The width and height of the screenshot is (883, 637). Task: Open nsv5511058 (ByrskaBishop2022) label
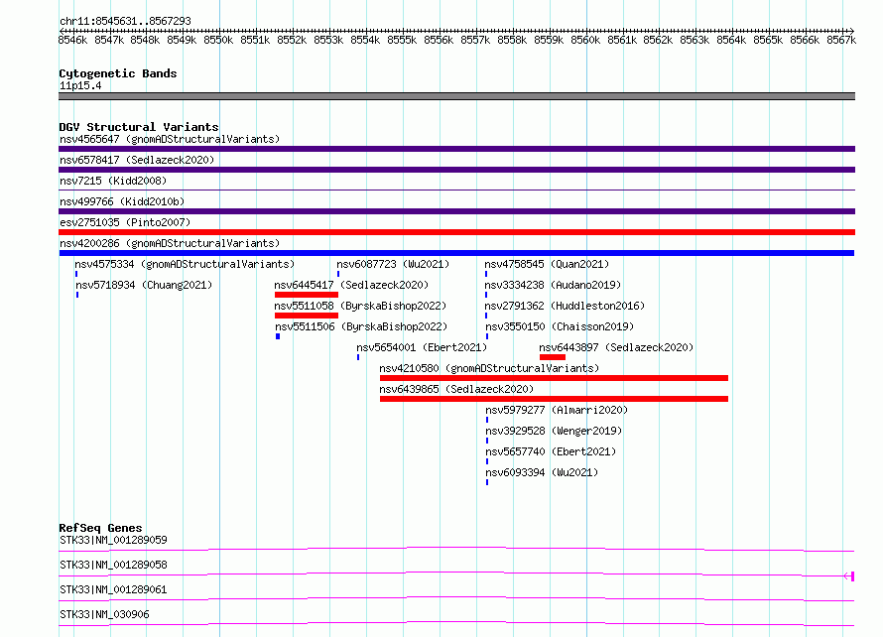point(360,306)
